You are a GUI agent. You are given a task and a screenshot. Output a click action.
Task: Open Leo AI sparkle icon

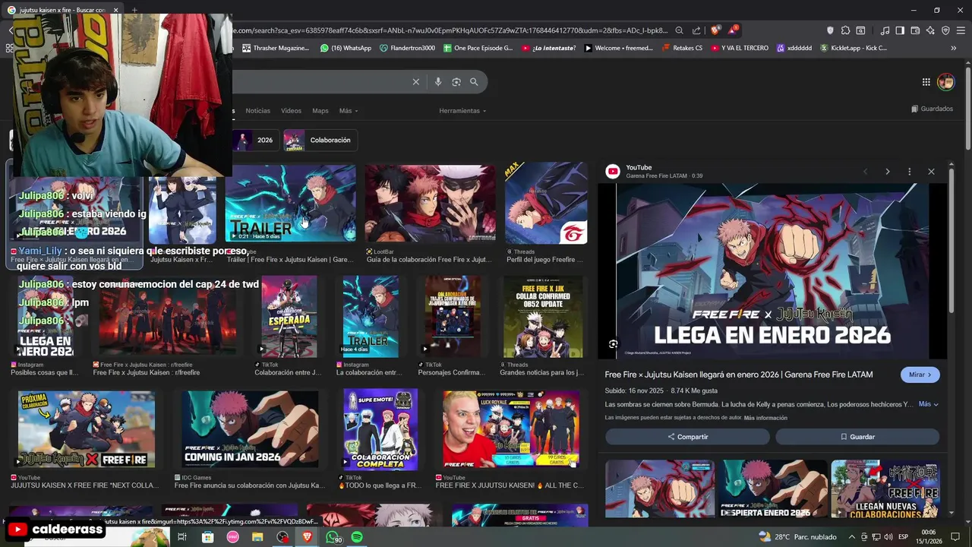tap(930, 30)
